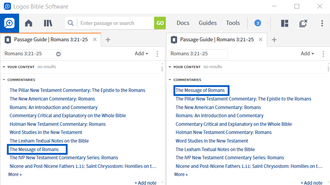The height and width of the screenshot is (185, 330).
Task: Add new tab in right pane
Action: click(x=274, y=40)
